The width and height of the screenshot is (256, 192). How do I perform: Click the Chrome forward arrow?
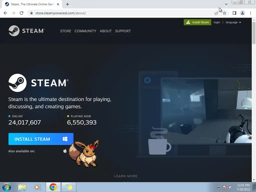13,13
